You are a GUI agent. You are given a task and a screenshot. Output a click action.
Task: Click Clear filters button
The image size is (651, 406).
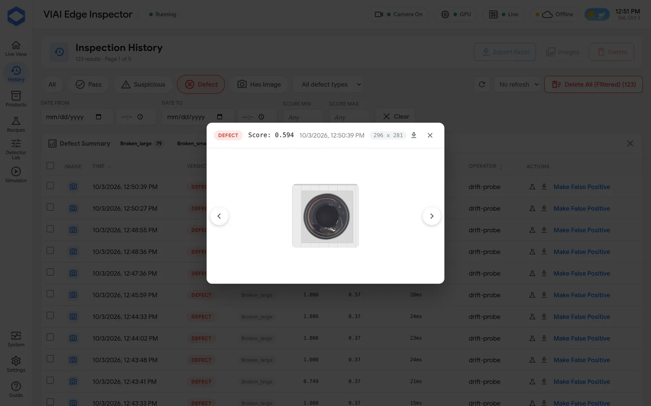tap(395, 117)
